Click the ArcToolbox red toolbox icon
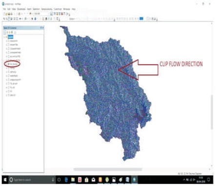The width and height of the screenshot is (216, 186). click(x=62, y=14)
